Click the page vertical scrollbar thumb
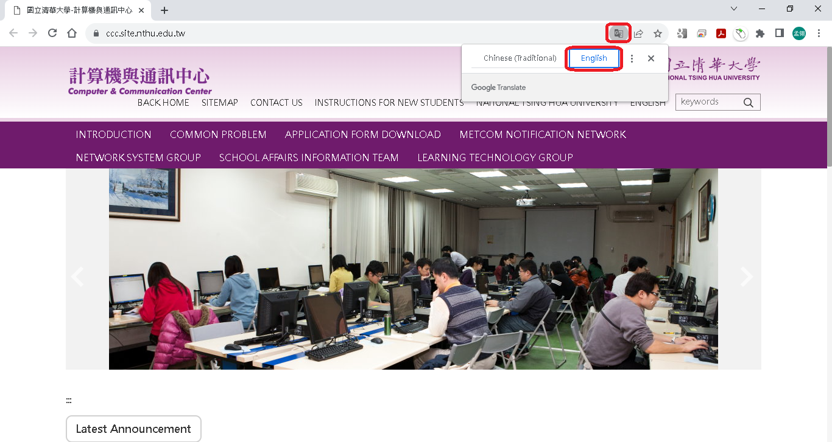 [828, 106]
